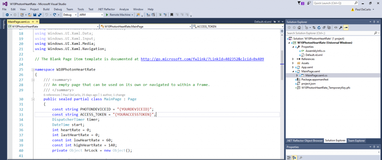Open the Build menu

pyautogui.click(x=46, y=9)
